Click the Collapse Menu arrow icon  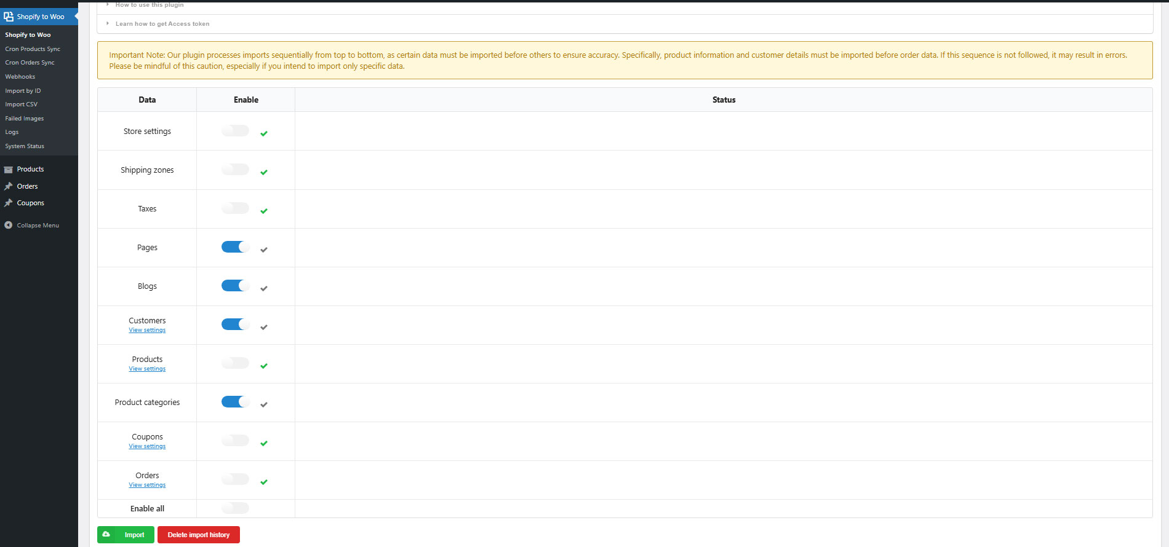click(x=9, y=225)
